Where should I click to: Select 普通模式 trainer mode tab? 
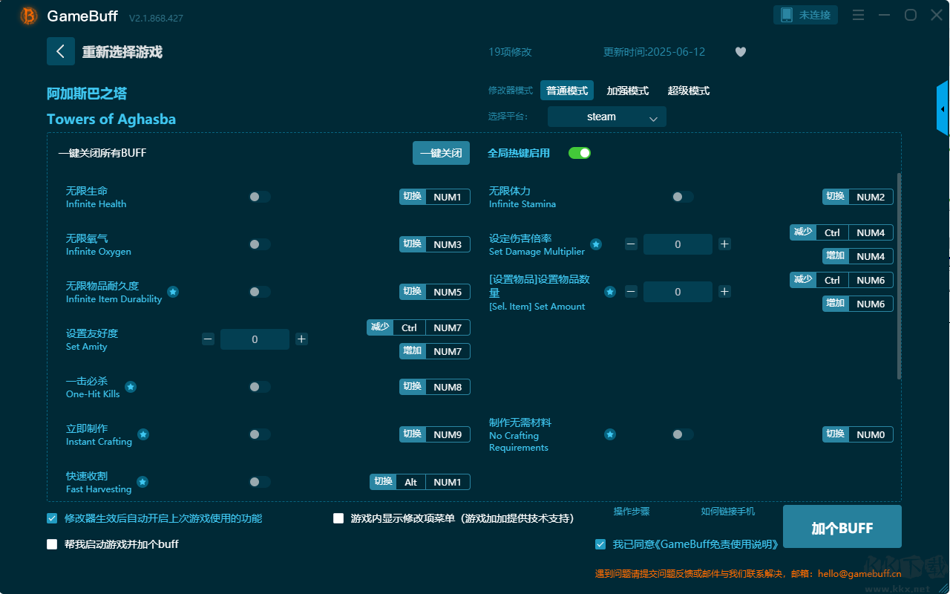point(567,91)
